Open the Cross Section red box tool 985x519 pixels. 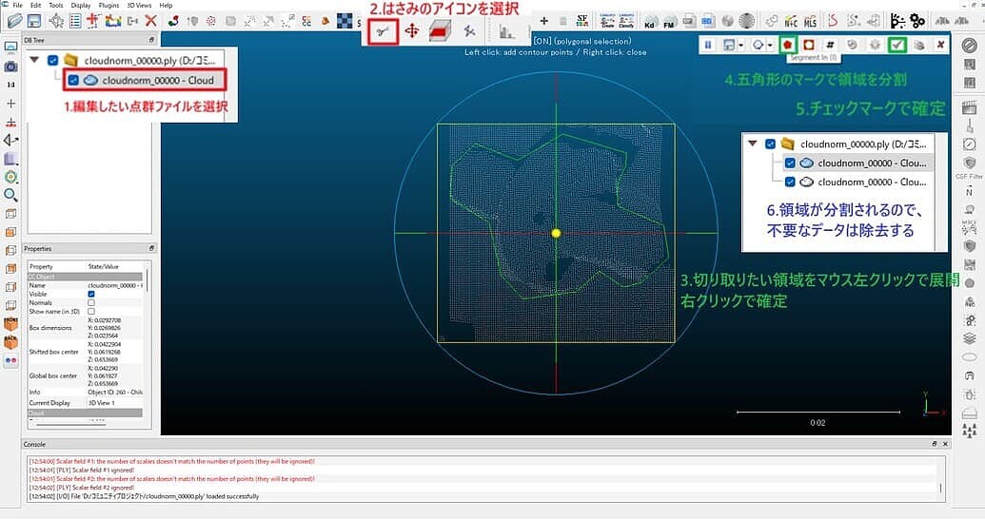pyautogui.click(x=440, y=30)
